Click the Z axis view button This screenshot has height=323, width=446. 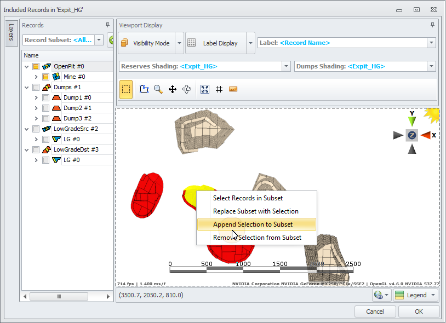click(x=412, y=135)
